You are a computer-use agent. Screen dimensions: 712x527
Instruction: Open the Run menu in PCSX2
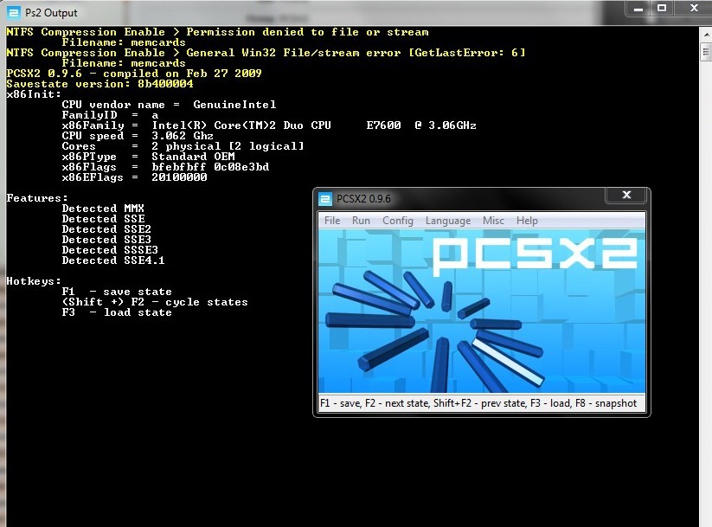click(x=361, y=221)
